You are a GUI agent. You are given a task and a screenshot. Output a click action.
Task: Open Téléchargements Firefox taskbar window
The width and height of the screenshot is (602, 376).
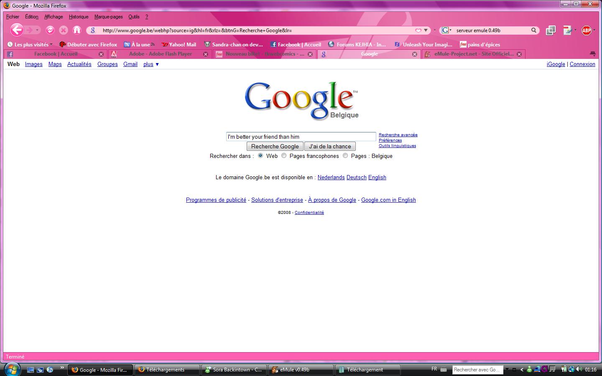coord(167,370)
